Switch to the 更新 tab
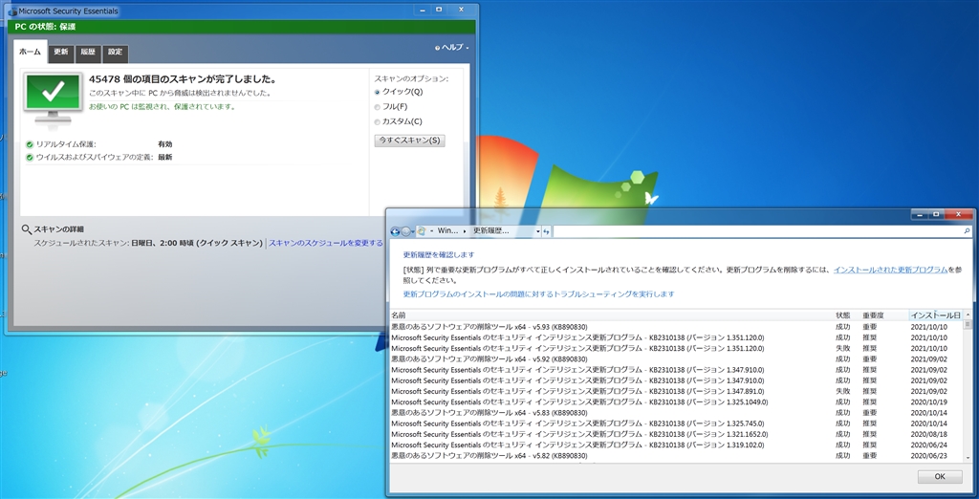Screen dimensions: 979x499 pyautogui.click(x=60, y=53)
